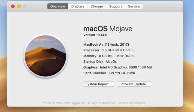Click the Version 10.14.6 text

[95, 35]
